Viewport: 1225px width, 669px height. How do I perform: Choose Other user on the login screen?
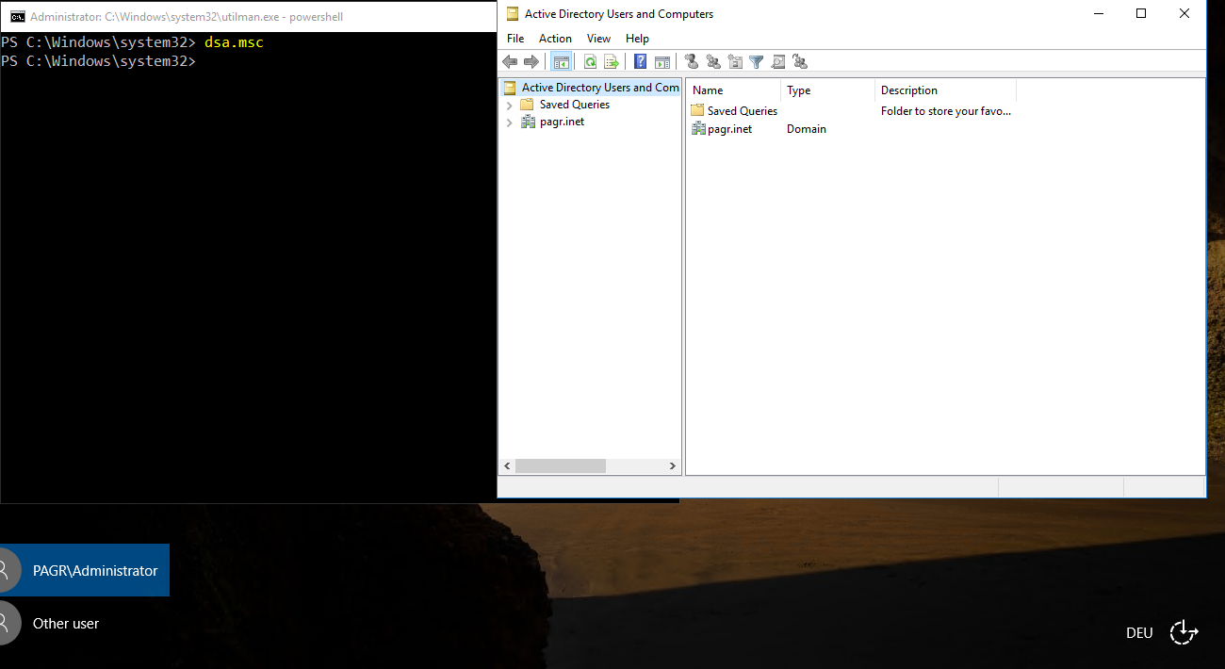(66, 623)
